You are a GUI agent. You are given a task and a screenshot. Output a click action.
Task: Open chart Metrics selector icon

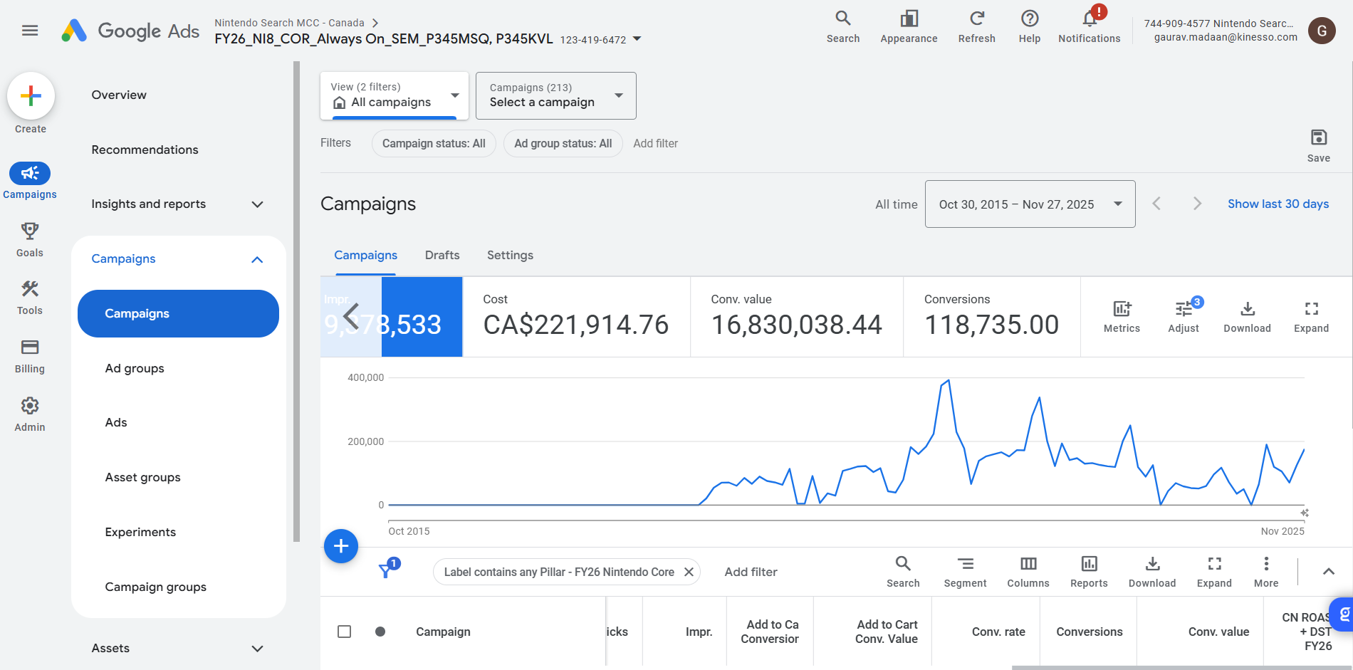pyautogui.click(x=1122, y=310)
